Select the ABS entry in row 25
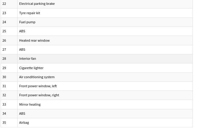 22,31
